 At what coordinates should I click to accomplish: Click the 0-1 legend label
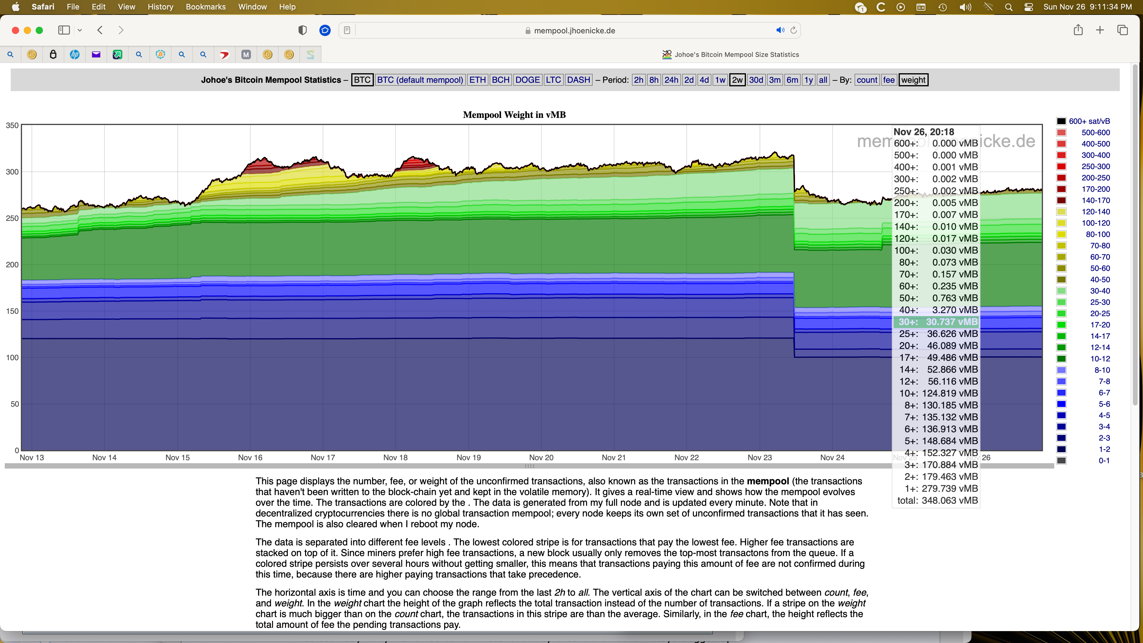[x=1104, y=461]
